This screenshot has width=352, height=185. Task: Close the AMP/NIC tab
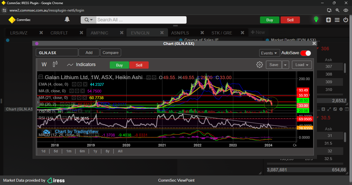[122, 33]
